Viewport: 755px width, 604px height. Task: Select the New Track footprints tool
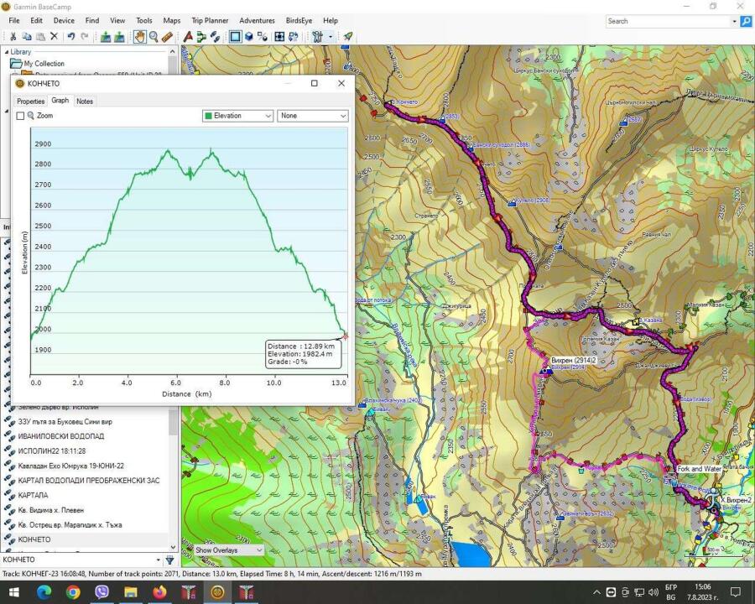pos(216,37)
